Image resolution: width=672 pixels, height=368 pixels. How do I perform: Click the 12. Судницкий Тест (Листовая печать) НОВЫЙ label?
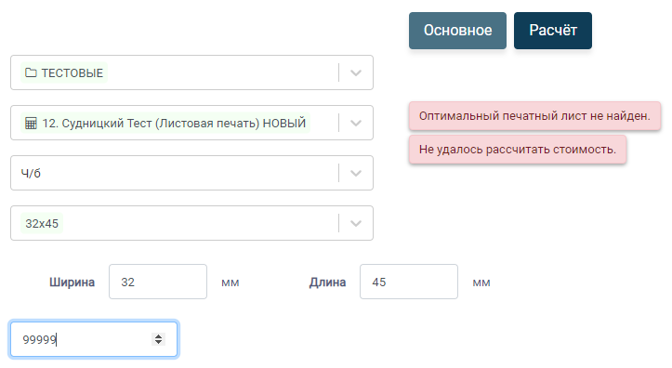pyautogui.click(x=174, y=123)
